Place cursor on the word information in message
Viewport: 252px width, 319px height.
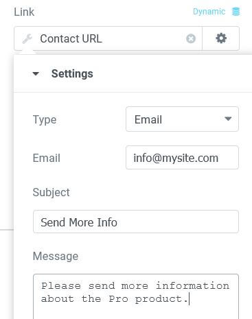coord(192,285)
